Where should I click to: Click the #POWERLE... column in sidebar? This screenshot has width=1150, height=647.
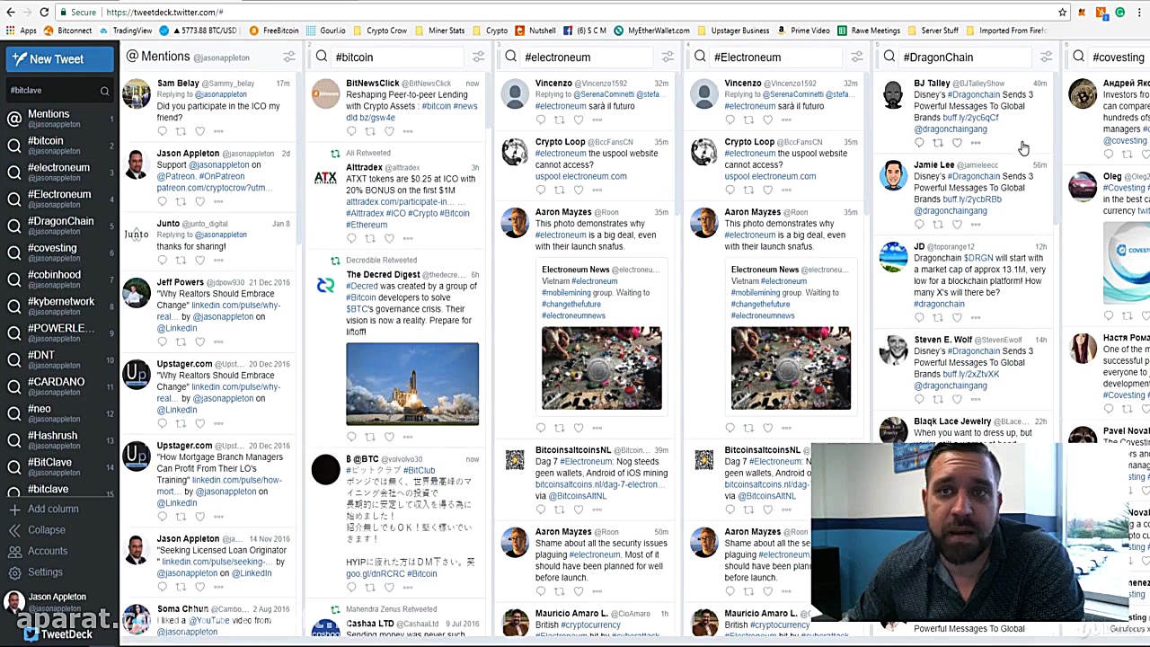pyautogui.click(x=59, y=332)
